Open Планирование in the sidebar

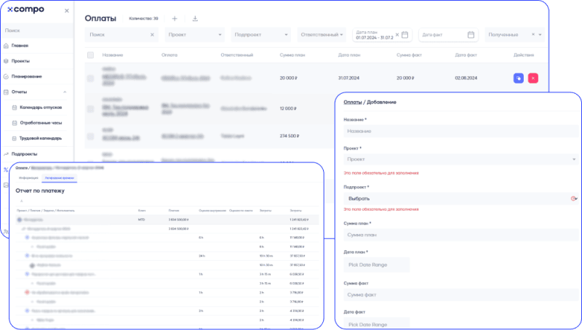[x=26, y=76]
